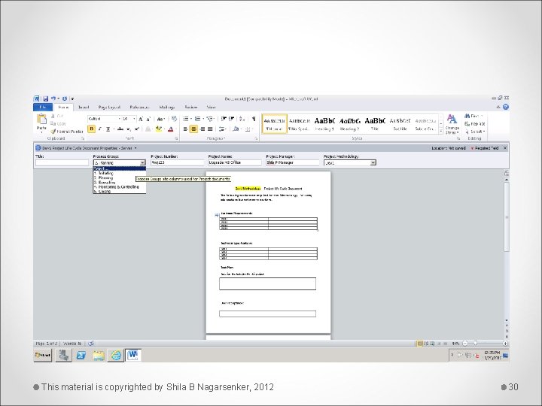The height and width of the screenshot is (406, 542).
Task: Toggle Italic formatting
Action: click(x=100, y=129)
